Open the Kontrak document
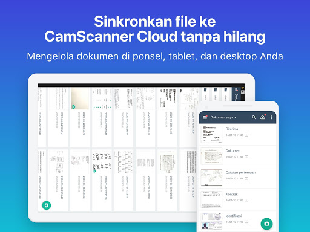The height and width of the screenshot is (232, 310). click(238, 199)
